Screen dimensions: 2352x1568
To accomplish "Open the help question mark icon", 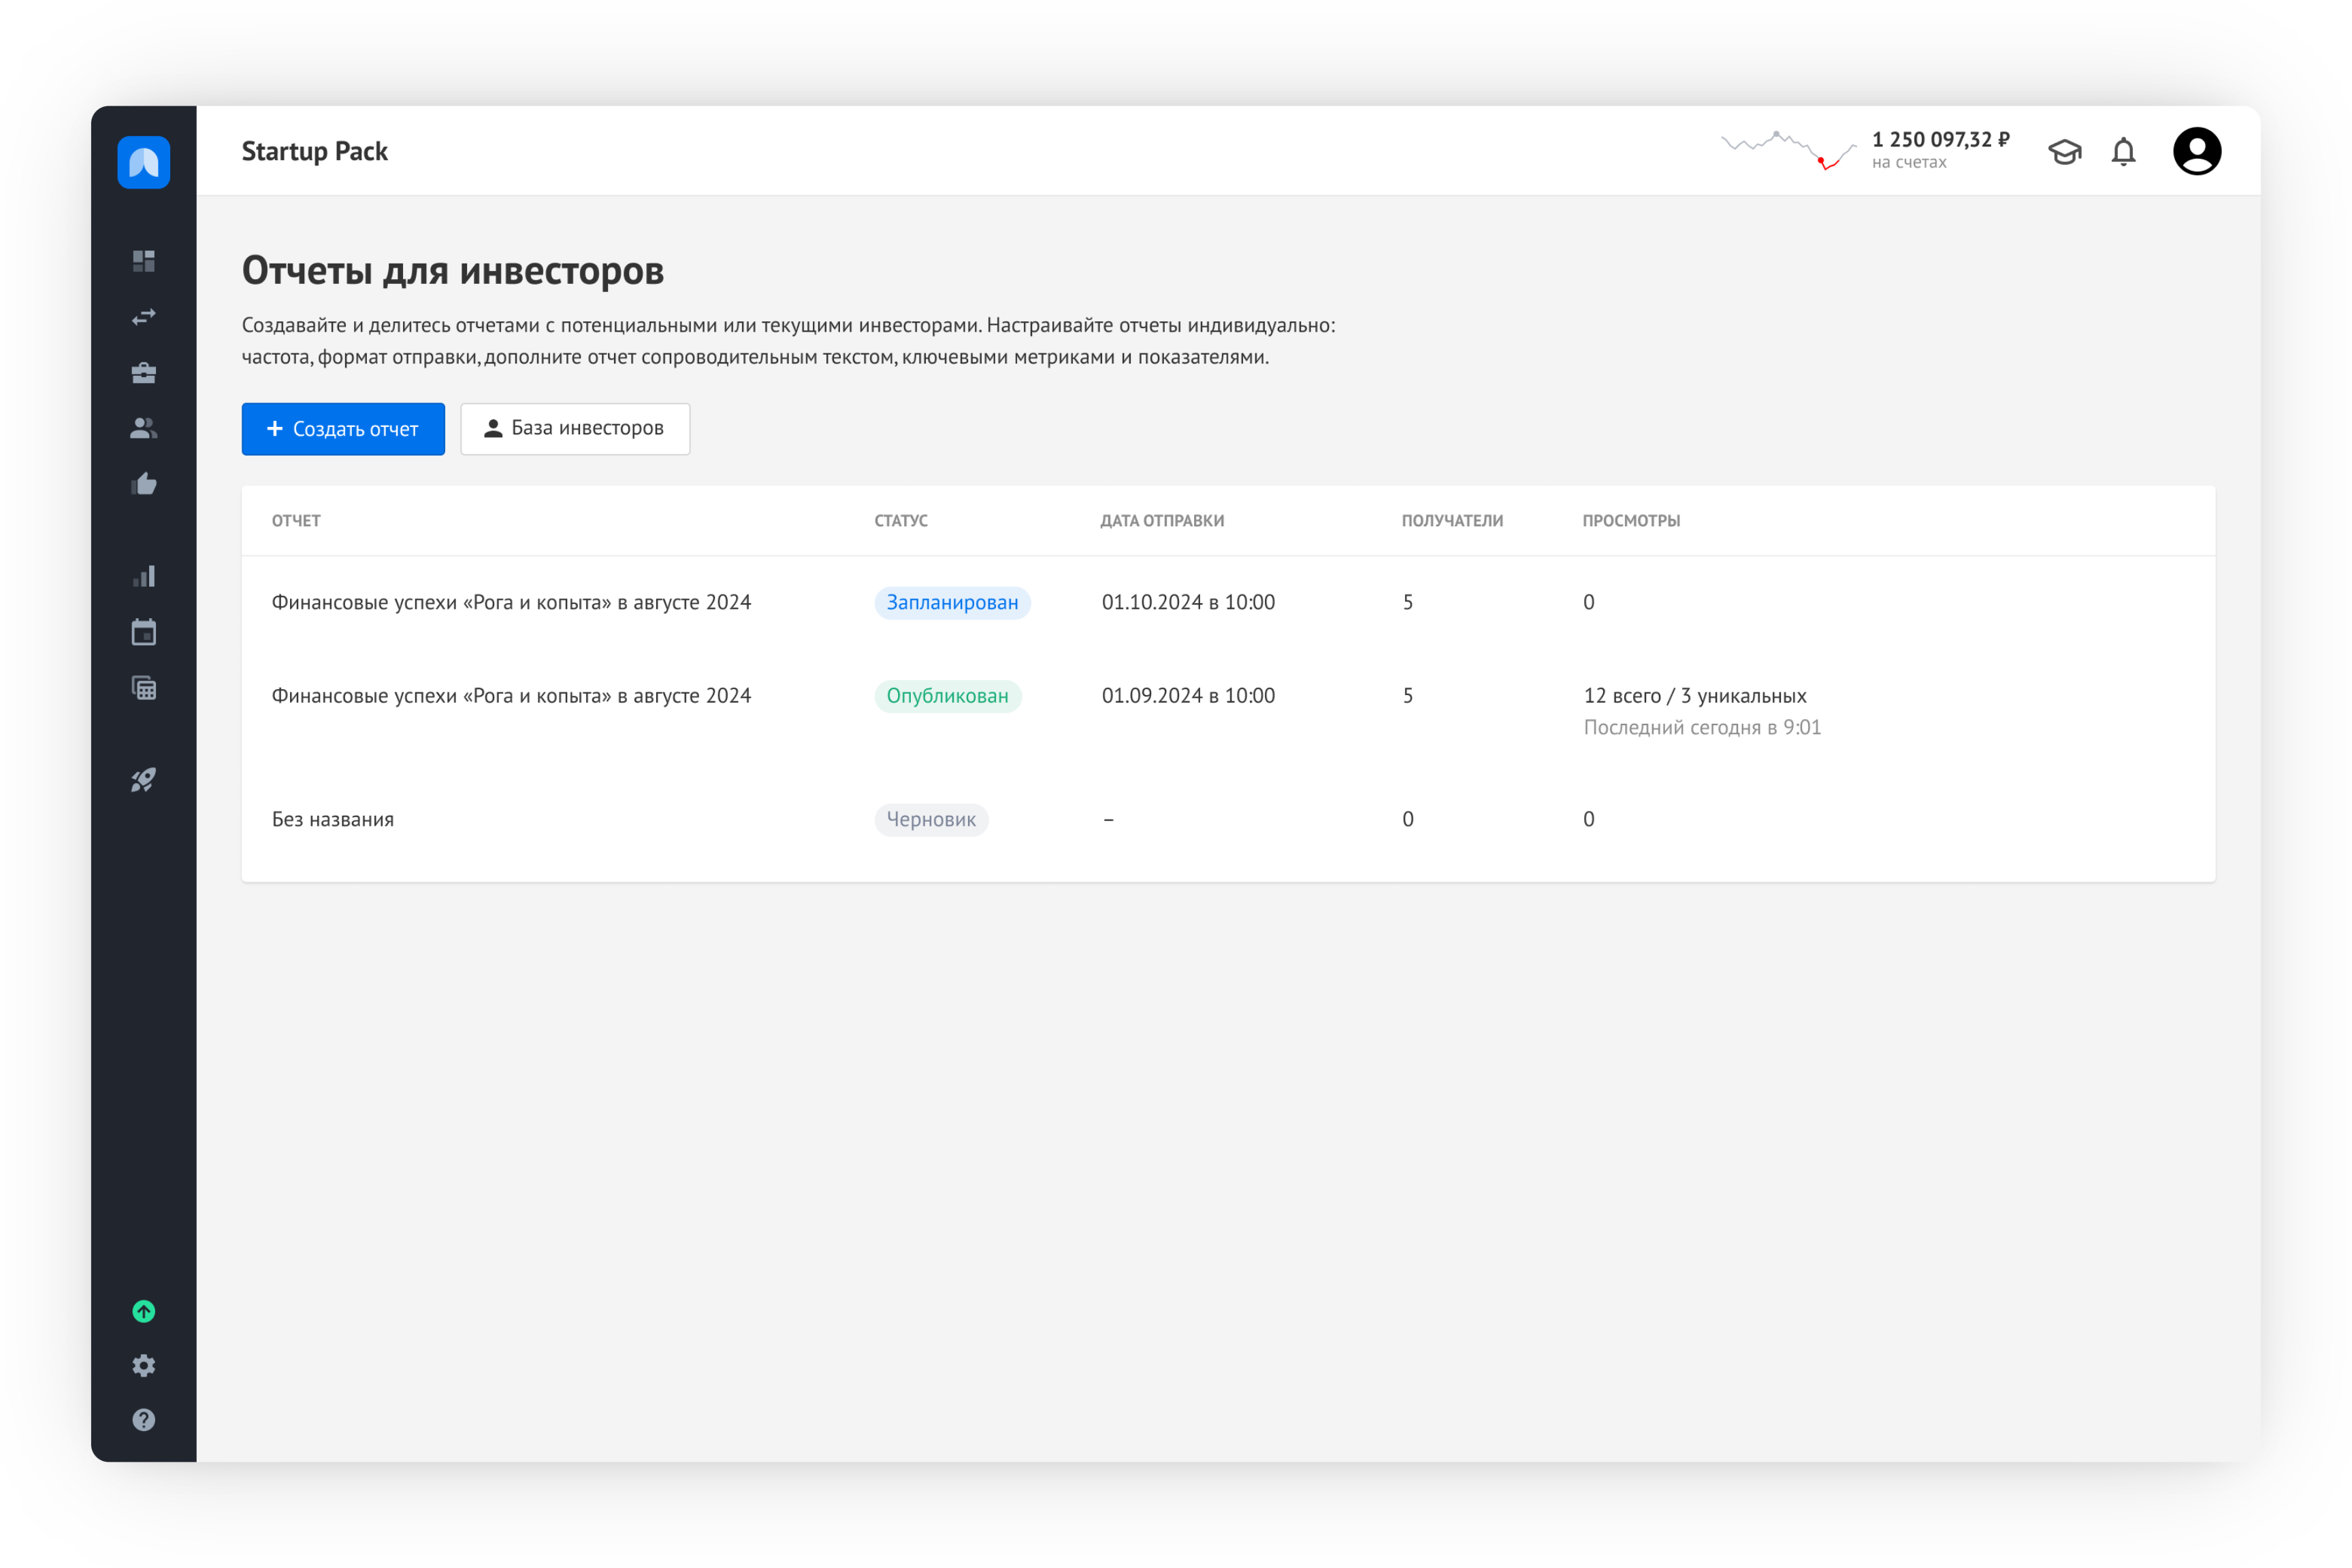I will pyautogui.click(x=144, y=1420).
